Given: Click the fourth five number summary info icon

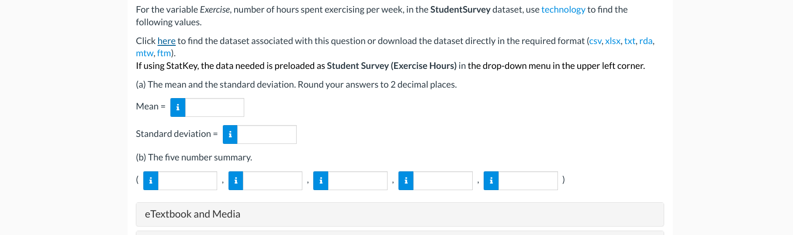Looking at the screenshot, I should point(406,181).
